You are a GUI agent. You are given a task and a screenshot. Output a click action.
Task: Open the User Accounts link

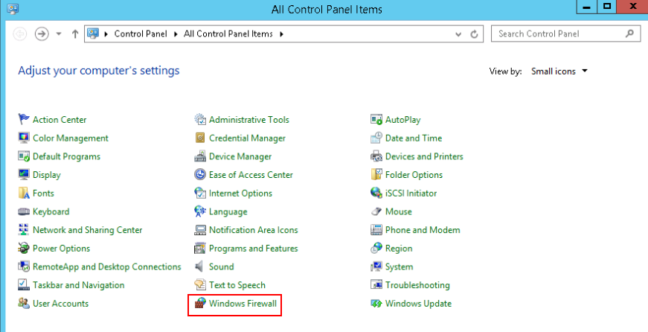tap(60, 304)
